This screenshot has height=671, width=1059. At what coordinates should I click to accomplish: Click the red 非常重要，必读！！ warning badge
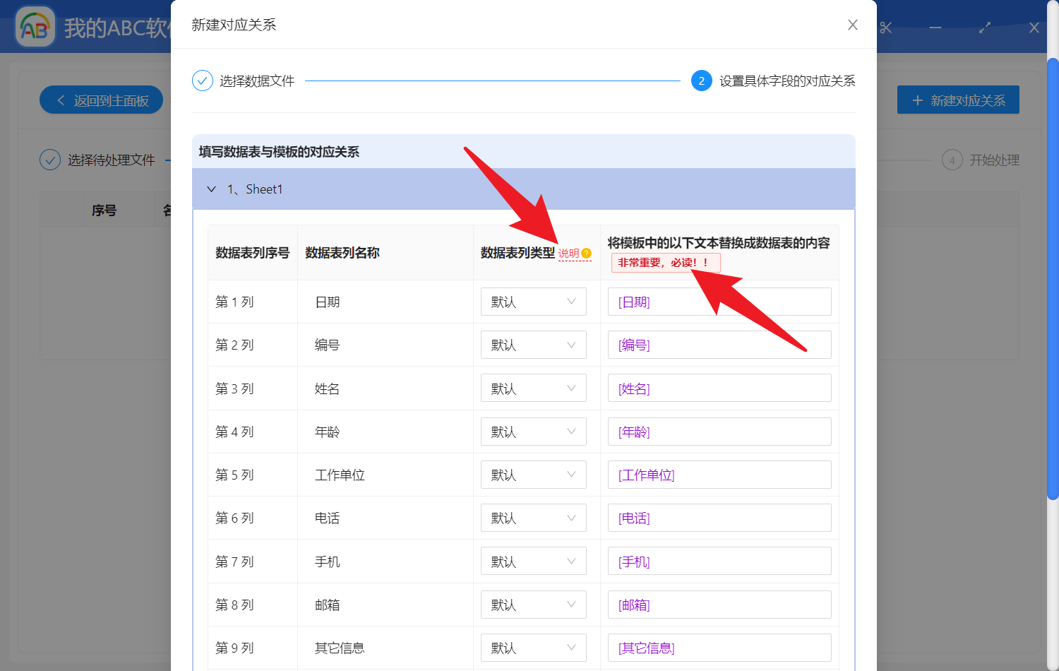tap(666, 262)
